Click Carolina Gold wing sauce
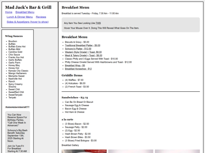The image size is (205, 153). [15, 52]
